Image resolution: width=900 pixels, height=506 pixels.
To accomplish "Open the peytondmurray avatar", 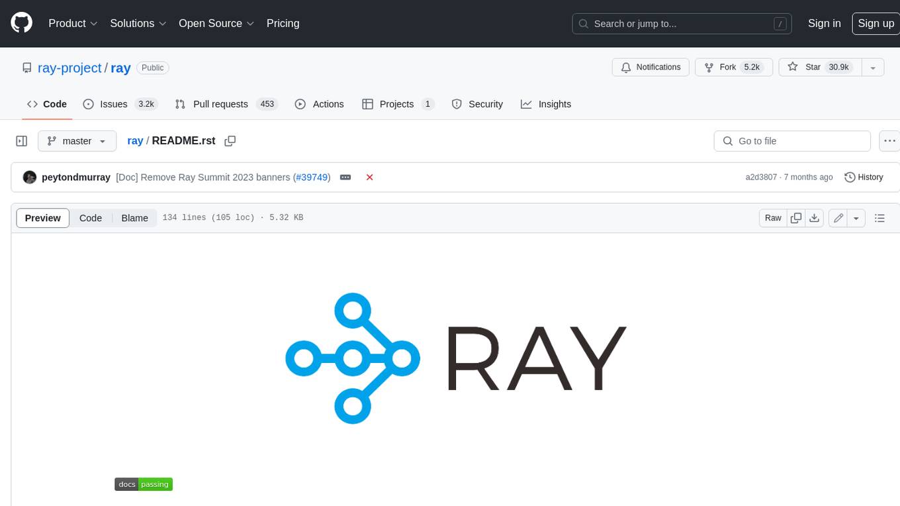I will click(30, 177).
